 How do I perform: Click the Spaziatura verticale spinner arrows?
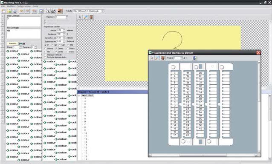(64, 42)
